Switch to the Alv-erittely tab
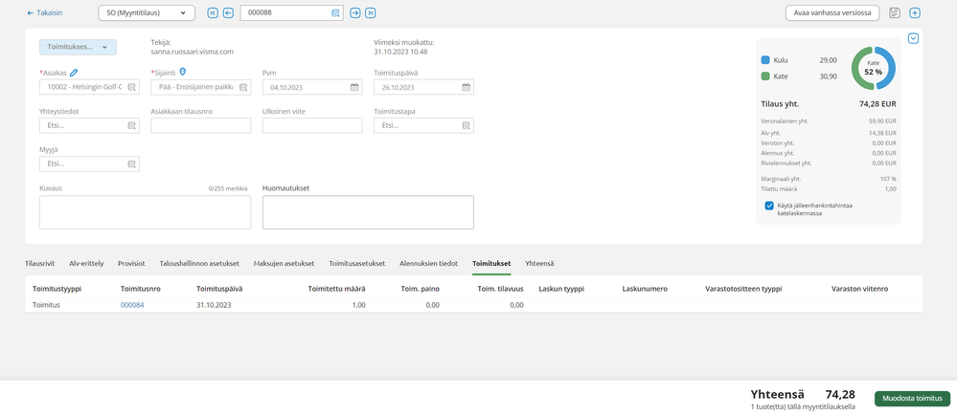957x414 pixels. pyautogui.click(x=86, y=264)
